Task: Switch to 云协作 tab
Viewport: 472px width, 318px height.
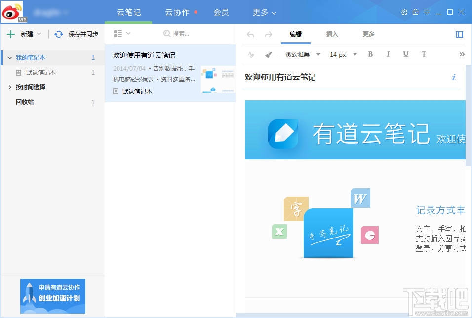Action: pos(177,12)
